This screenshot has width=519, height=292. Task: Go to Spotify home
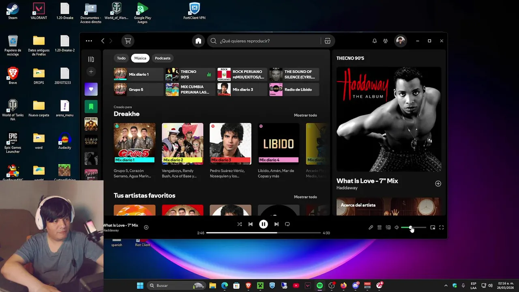tap(198, 41)
